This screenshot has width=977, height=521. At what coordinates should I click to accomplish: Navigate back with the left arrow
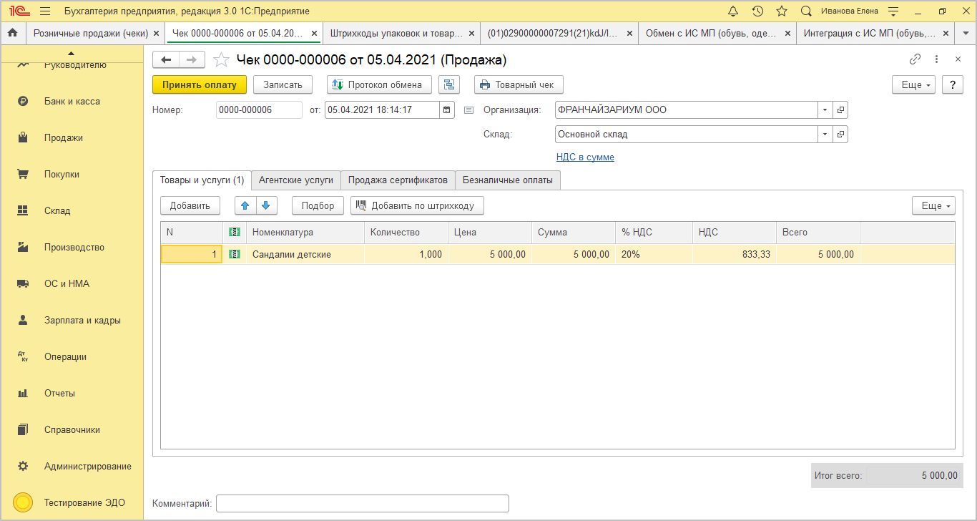point(166,60)
